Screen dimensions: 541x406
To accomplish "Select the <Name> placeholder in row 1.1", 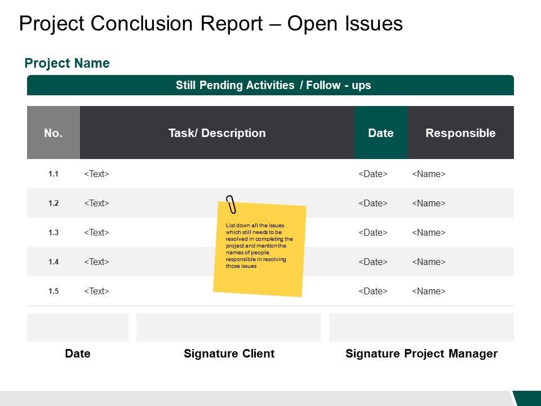I will click(428, 174).
